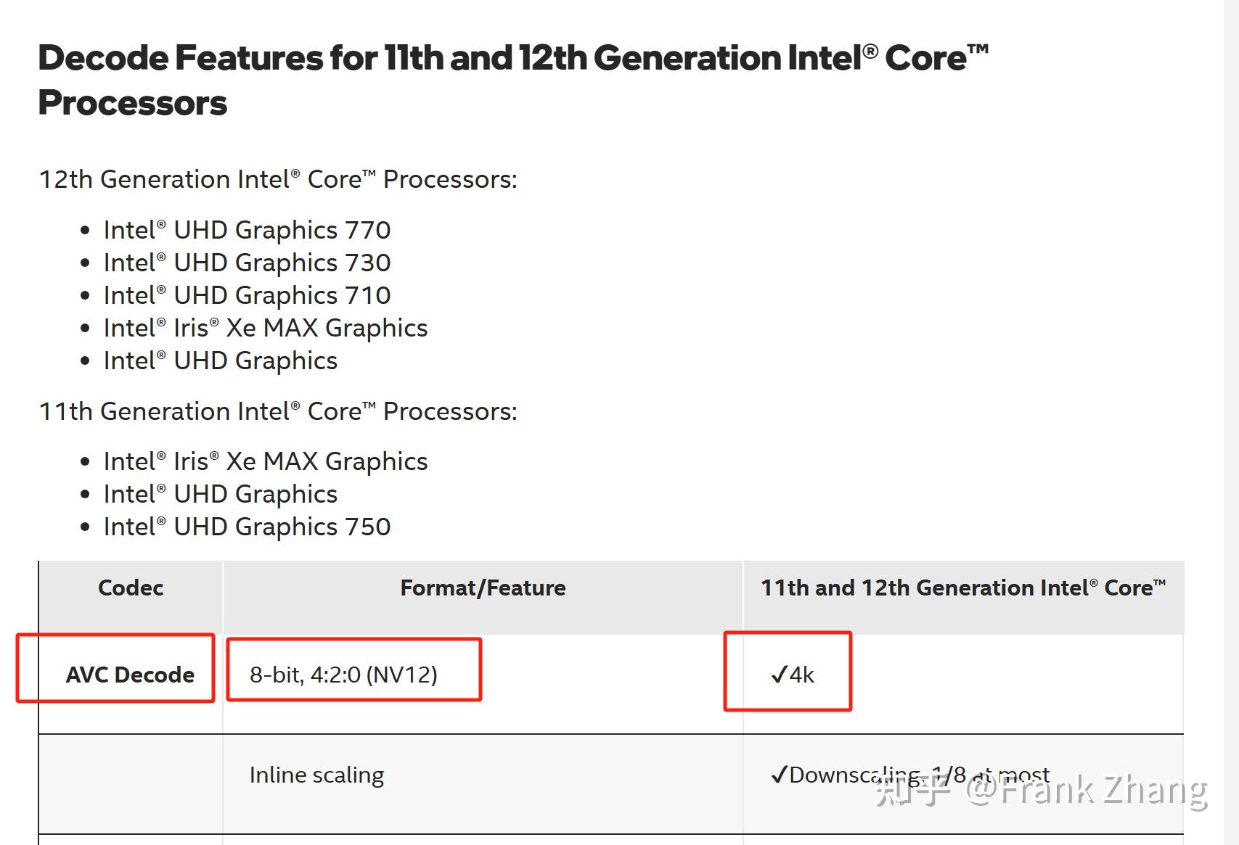
Task: Click the Inline scaling table cell
Action: click(x=316, y=775)
